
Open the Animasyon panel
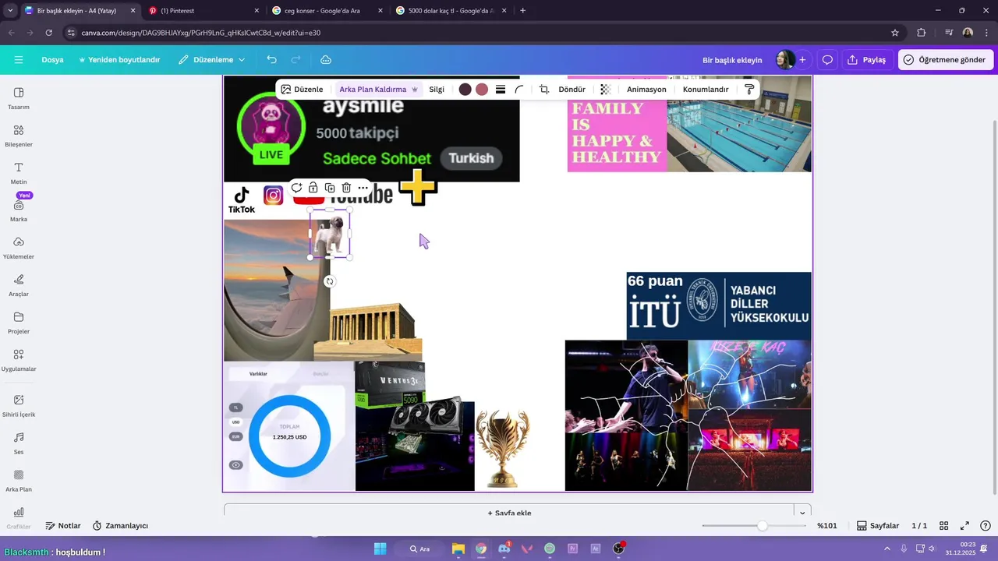646,90
